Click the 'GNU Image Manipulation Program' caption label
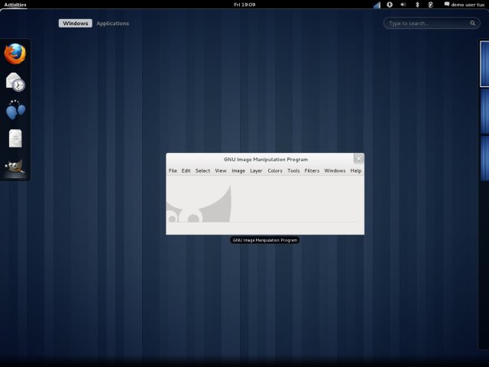This screenshot has width=489, height=367. pyautogui.click(x=265, y=240)
